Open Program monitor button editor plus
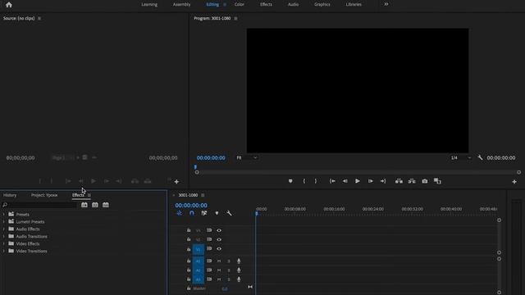The width and height of the screenshot is (525, 295). coord(514,182)
